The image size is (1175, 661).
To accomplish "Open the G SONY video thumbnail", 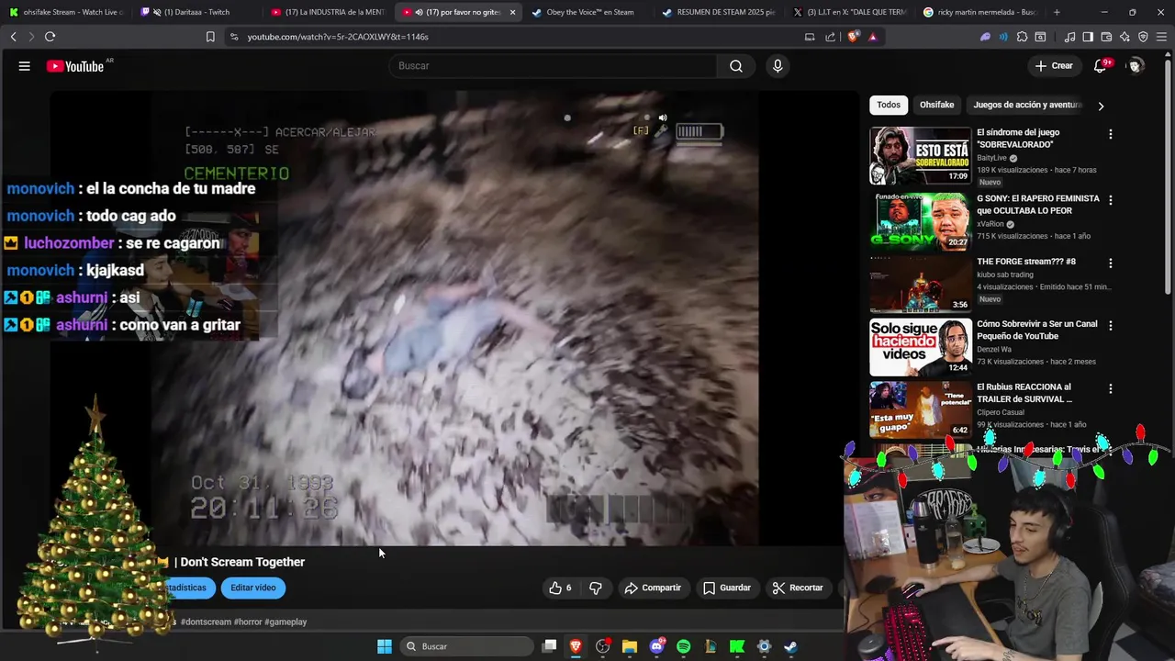I will [920, 220].
